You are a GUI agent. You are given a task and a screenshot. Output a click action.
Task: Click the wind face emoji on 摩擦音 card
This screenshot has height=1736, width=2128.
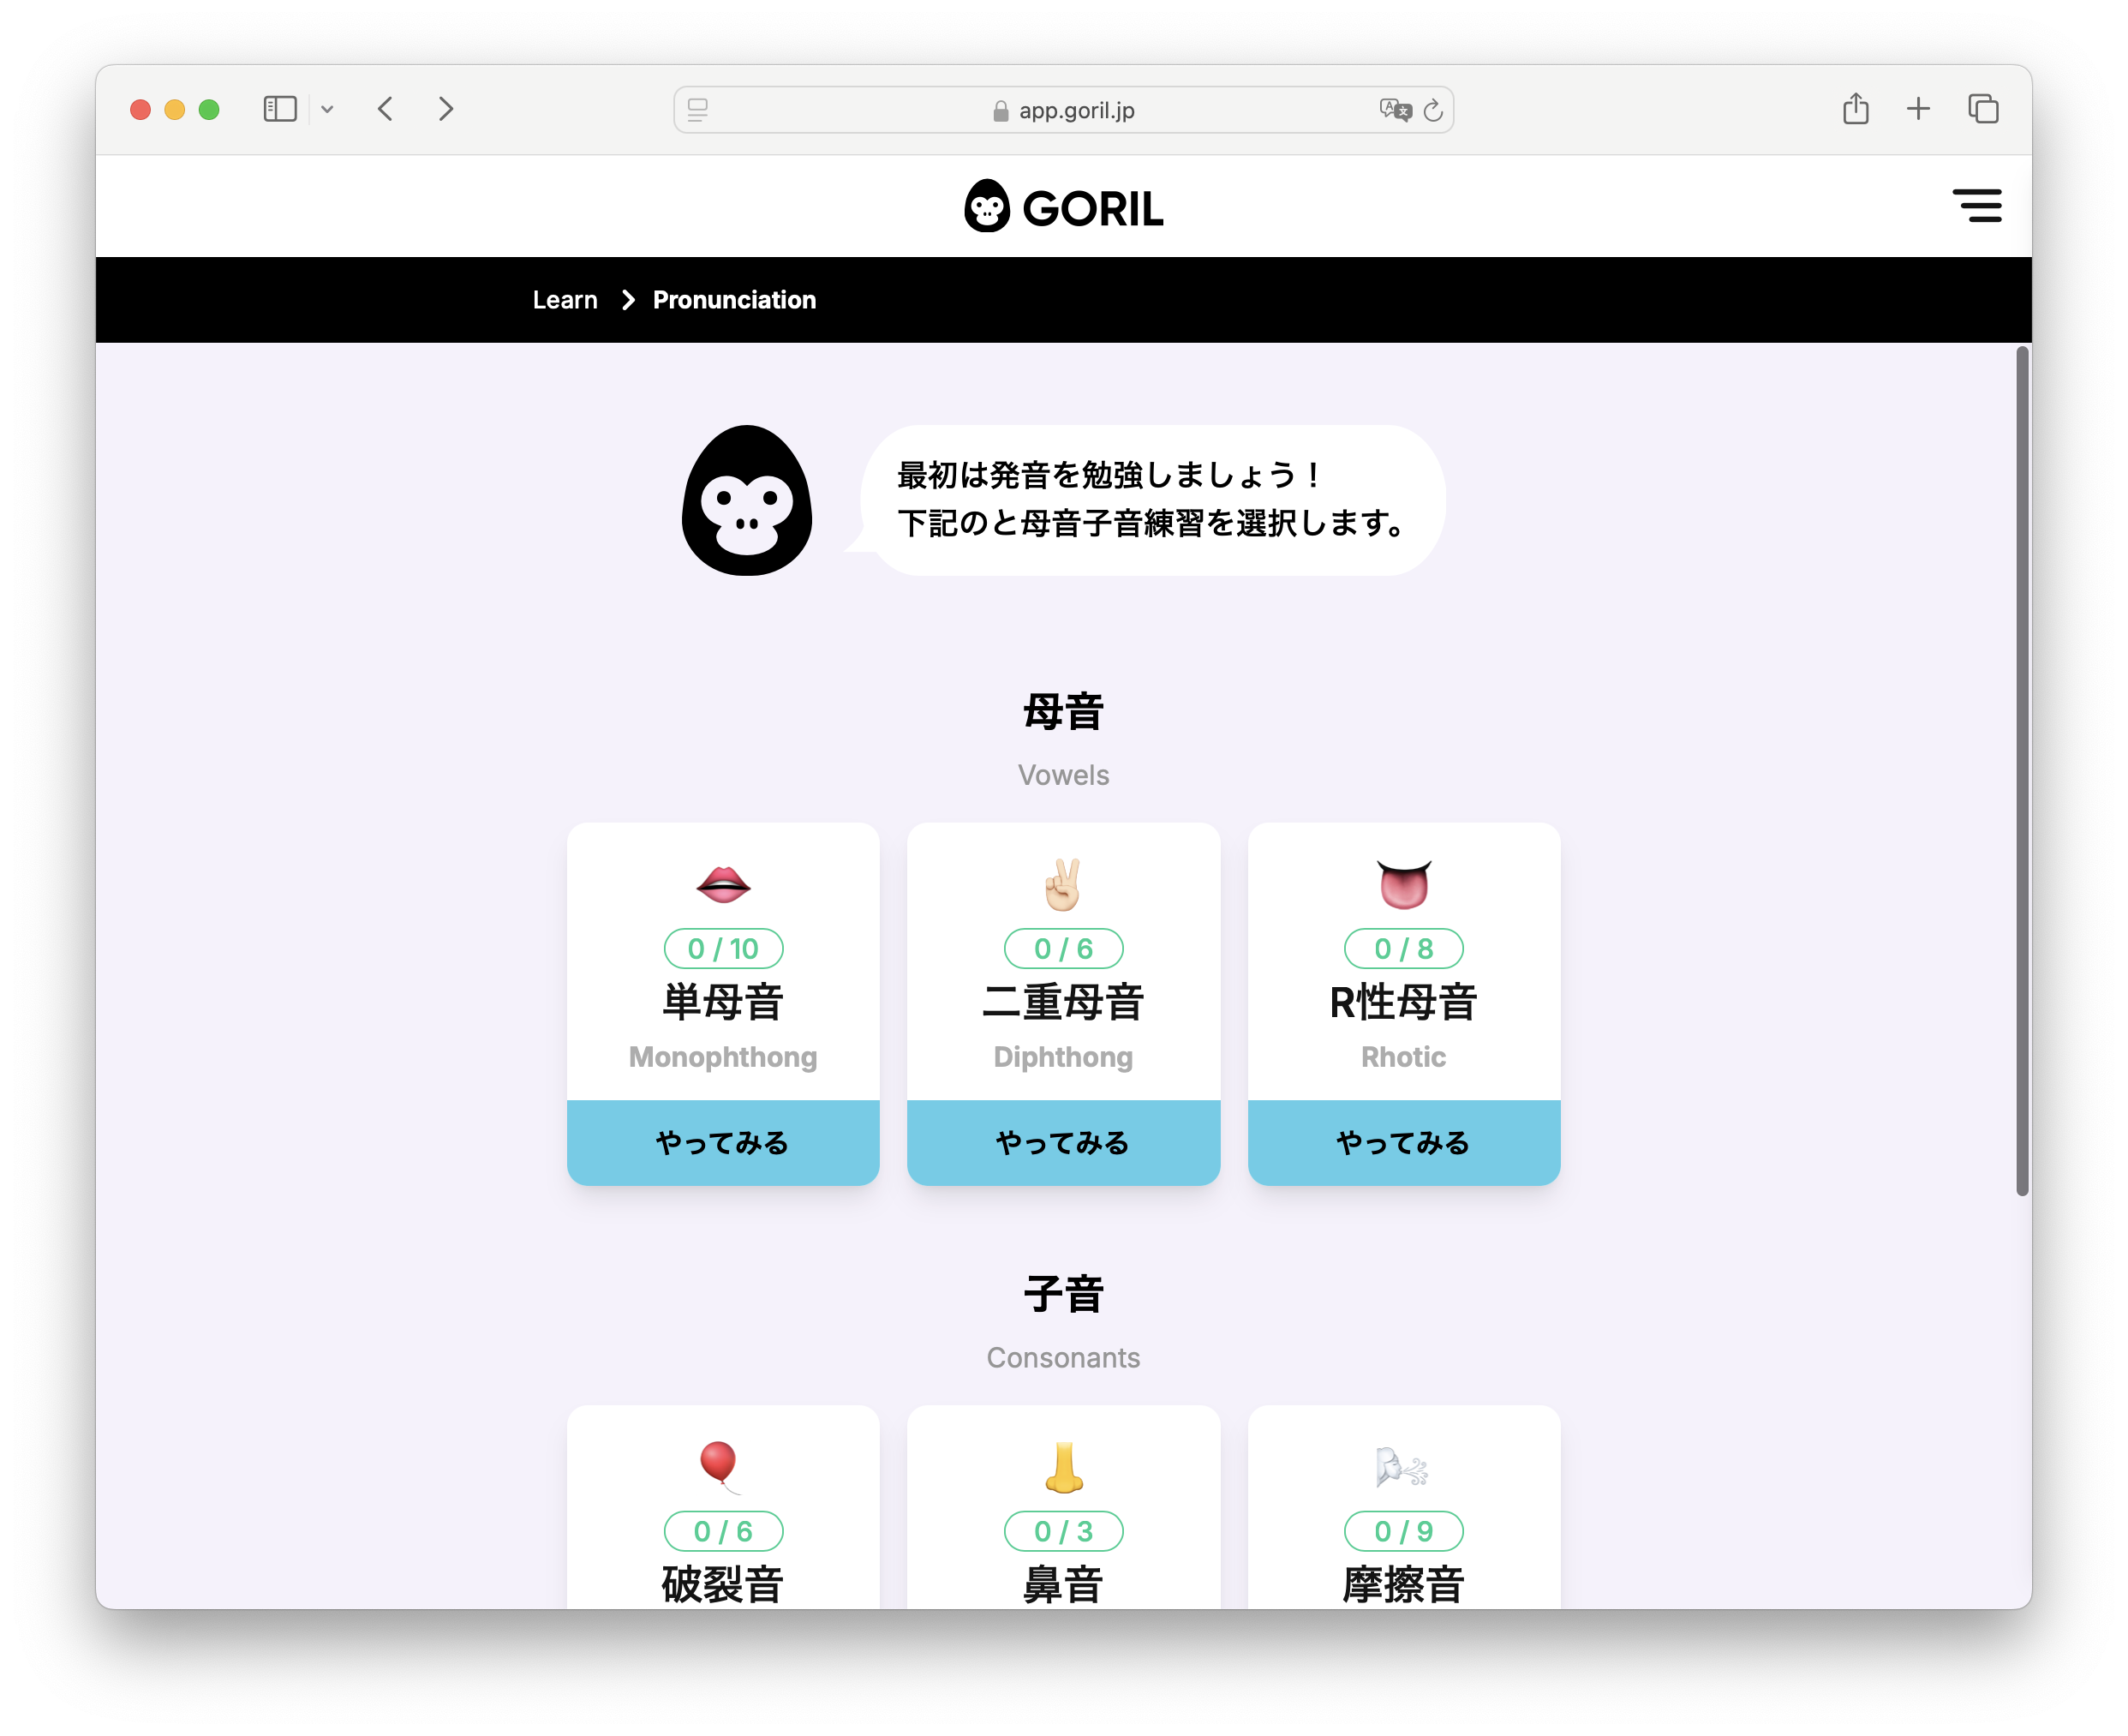tap(1402, 1467)
